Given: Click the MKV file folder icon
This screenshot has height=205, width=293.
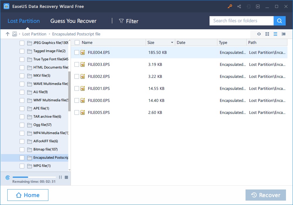Looking at the screenshot, I should click(30, 76).
